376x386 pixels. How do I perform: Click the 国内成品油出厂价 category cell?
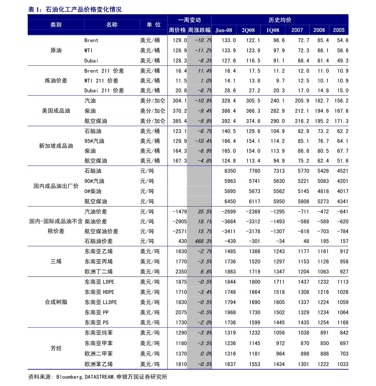(56, 186)
